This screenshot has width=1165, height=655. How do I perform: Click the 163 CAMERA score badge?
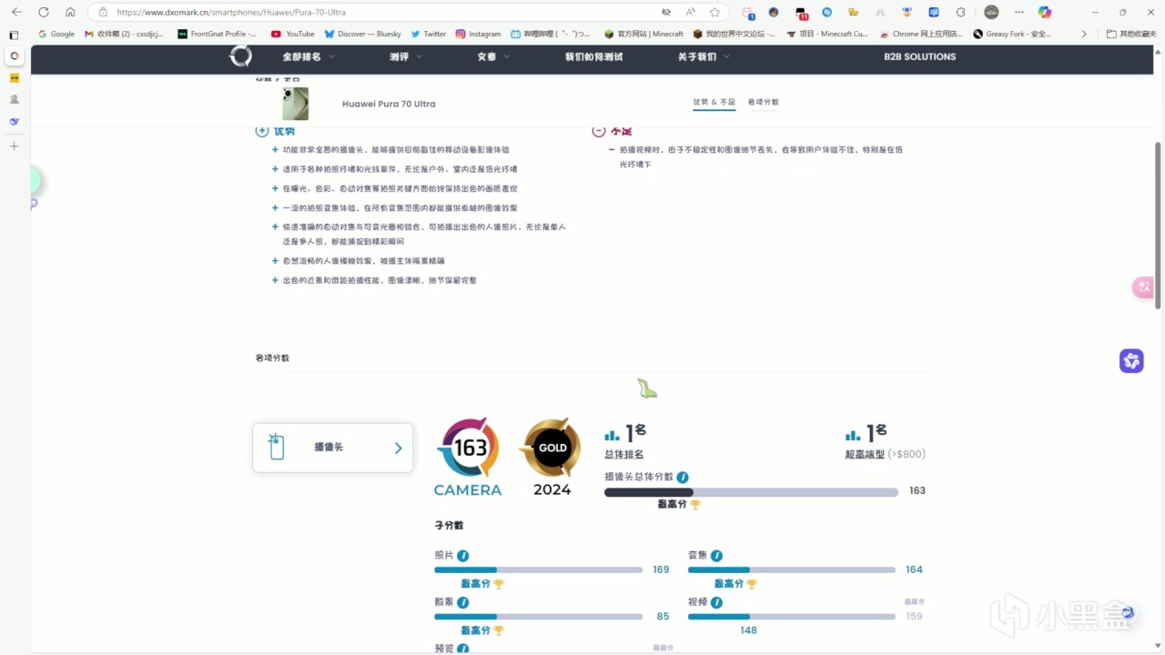[468, 457]
